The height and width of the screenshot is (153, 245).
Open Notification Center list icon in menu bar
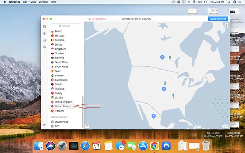click(x=239, y=2)
